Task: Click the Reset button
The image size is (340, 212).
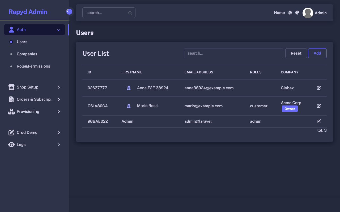Action: point(296,53)
